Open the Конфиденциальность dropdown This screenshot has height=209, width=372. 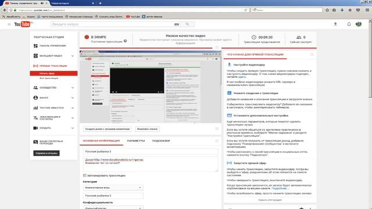click(113, 207)
